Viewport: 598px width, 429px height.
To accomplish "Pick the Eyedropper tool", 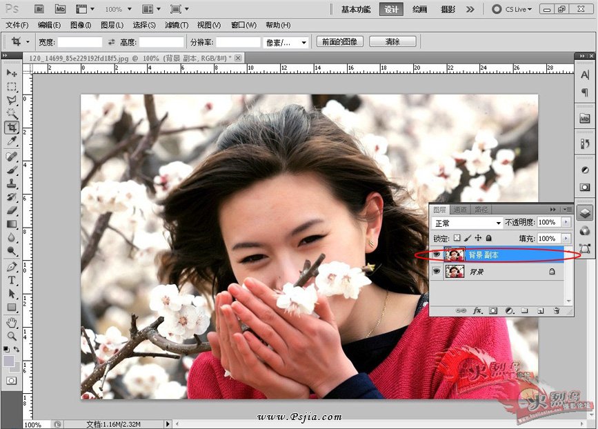I will (x=12, y=141).
